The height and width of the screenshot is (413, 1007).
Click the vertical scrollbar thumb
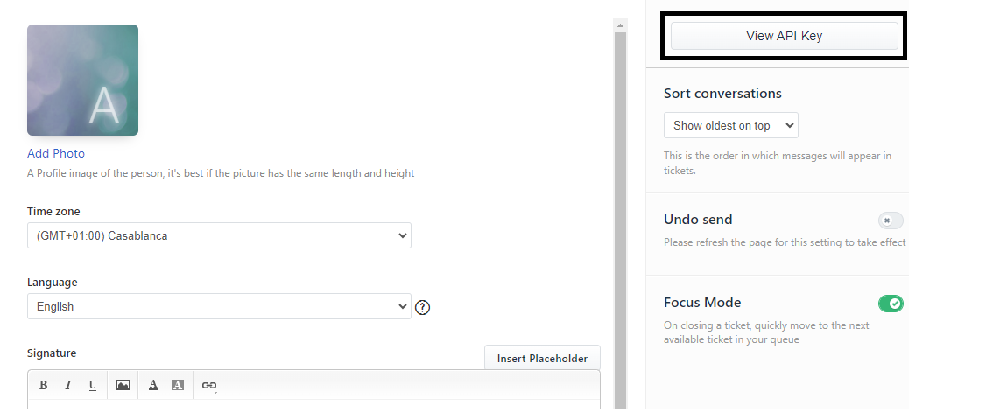coord(620,219)
